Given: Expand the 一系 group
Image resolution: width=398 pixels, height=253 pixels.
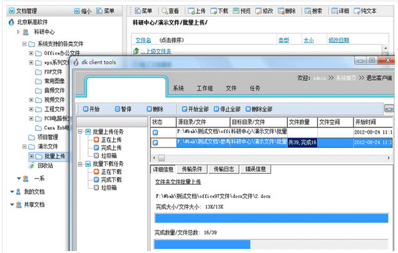Looking at the screenshot, I should point(18,178).
